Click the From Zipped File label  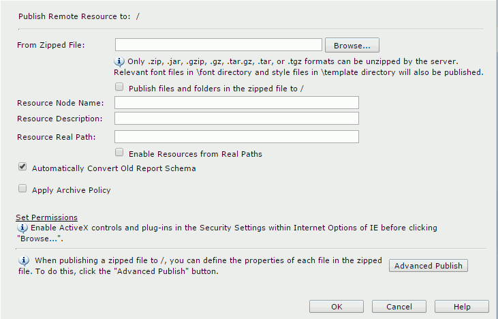pyautogui.click(x=51, y=45)
